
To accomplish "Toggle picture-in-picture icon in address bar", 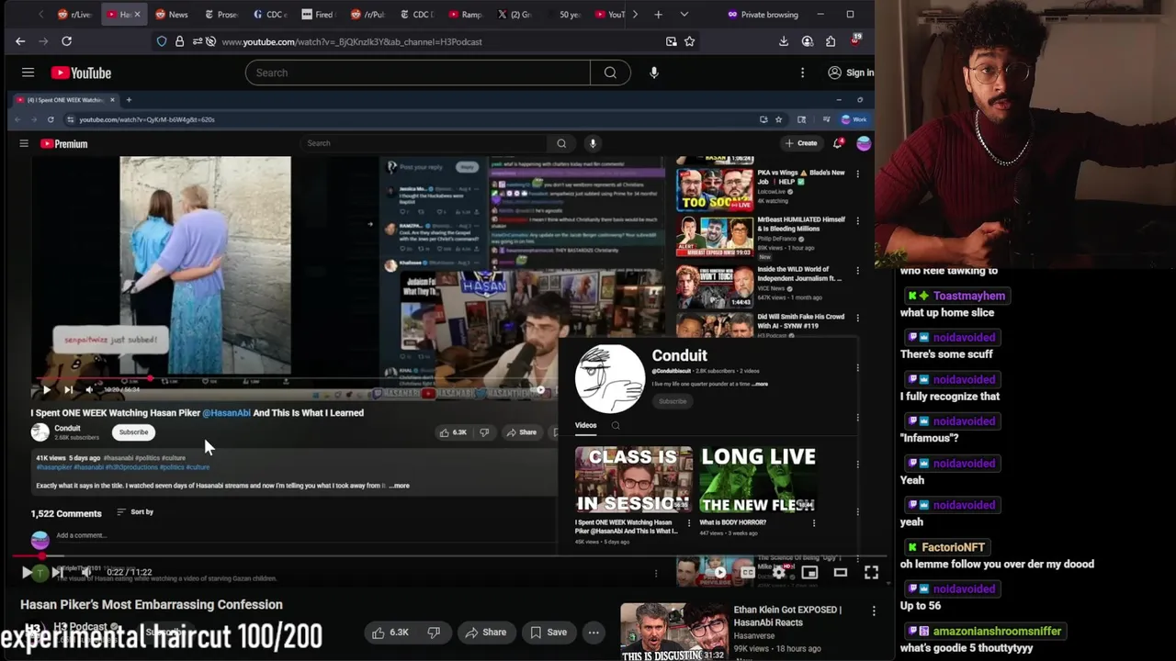I will pos(671,41).
